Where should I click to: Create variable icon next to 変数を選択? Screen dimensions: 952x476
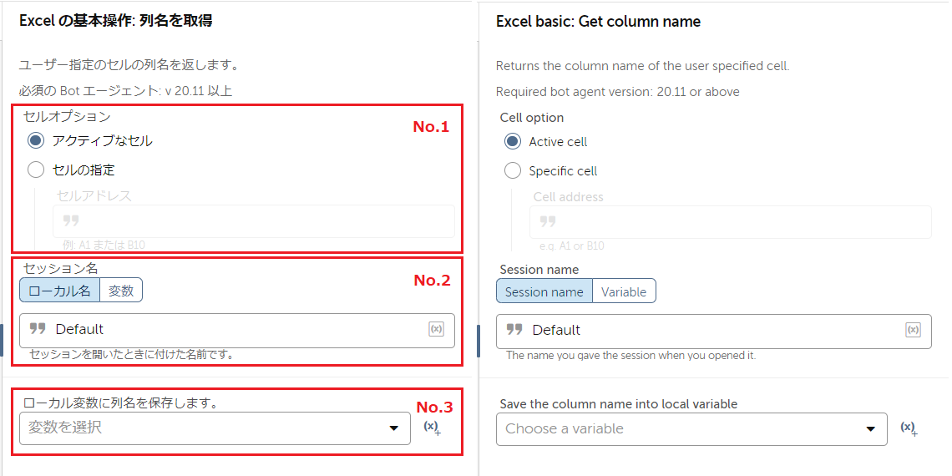(x=433, y=428)
